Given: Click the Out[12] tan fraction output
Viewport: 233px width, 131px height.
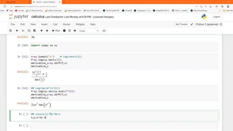Looking at the screenshot, I should tap(39, 76).
